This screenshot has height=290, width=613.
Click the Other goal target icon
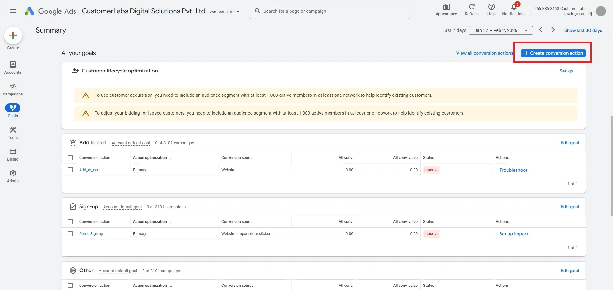(x=73, y=271)
